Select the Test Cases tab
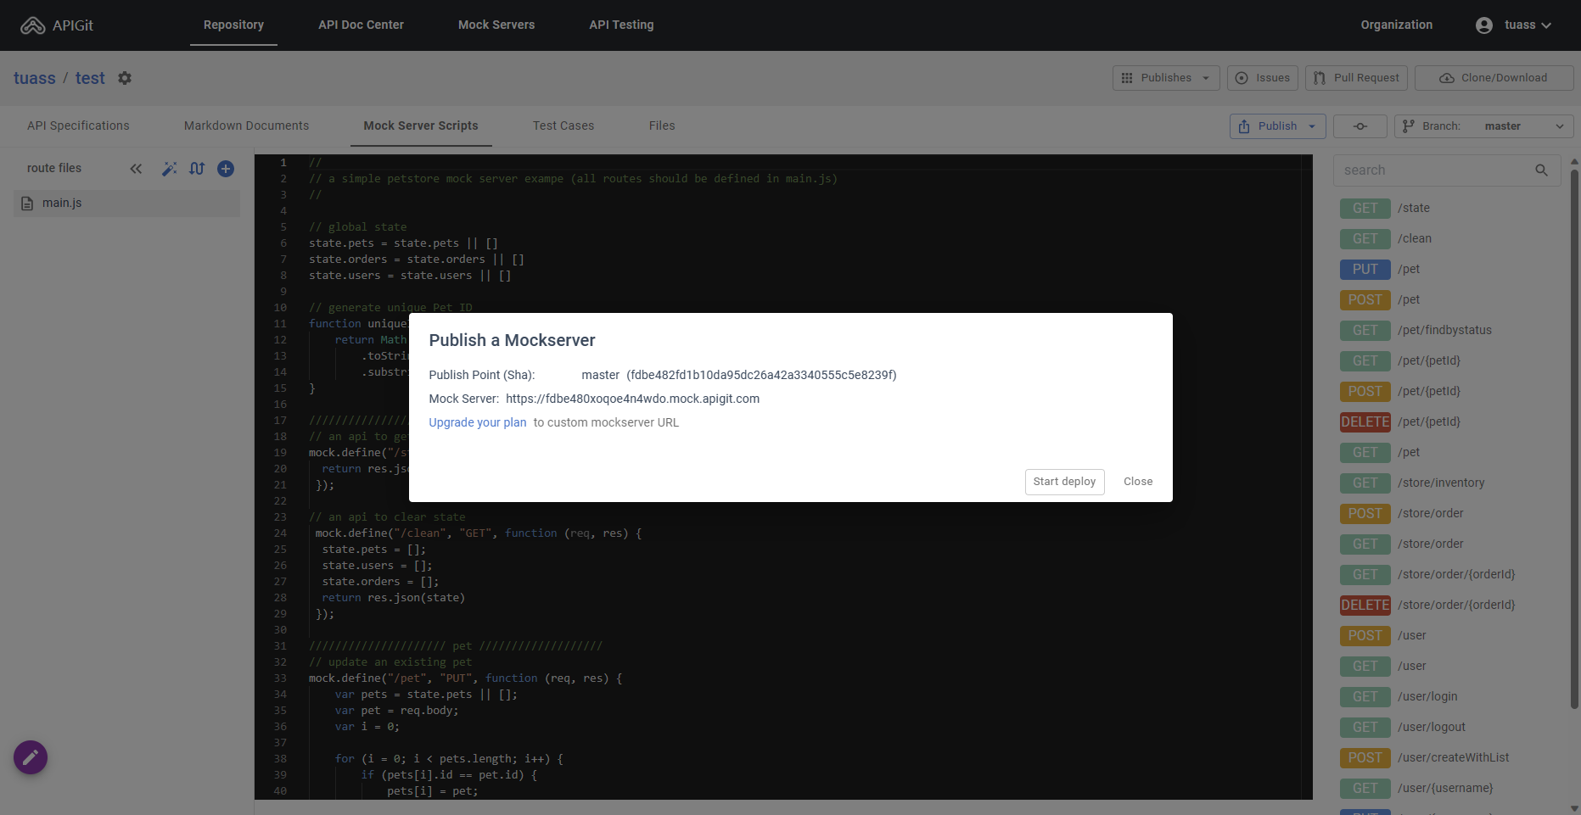This screenshot has width=1581, height=815. [563, 126]
